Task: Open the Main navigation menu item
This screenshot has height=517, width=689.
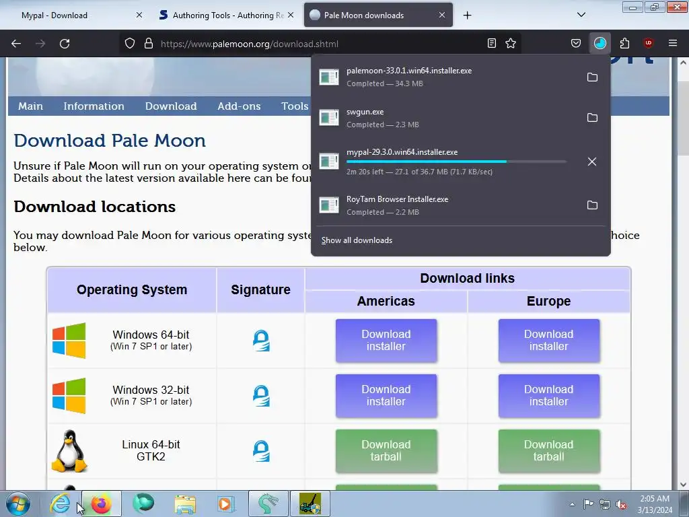Action: pyautogui.click(x=30, y=106)
